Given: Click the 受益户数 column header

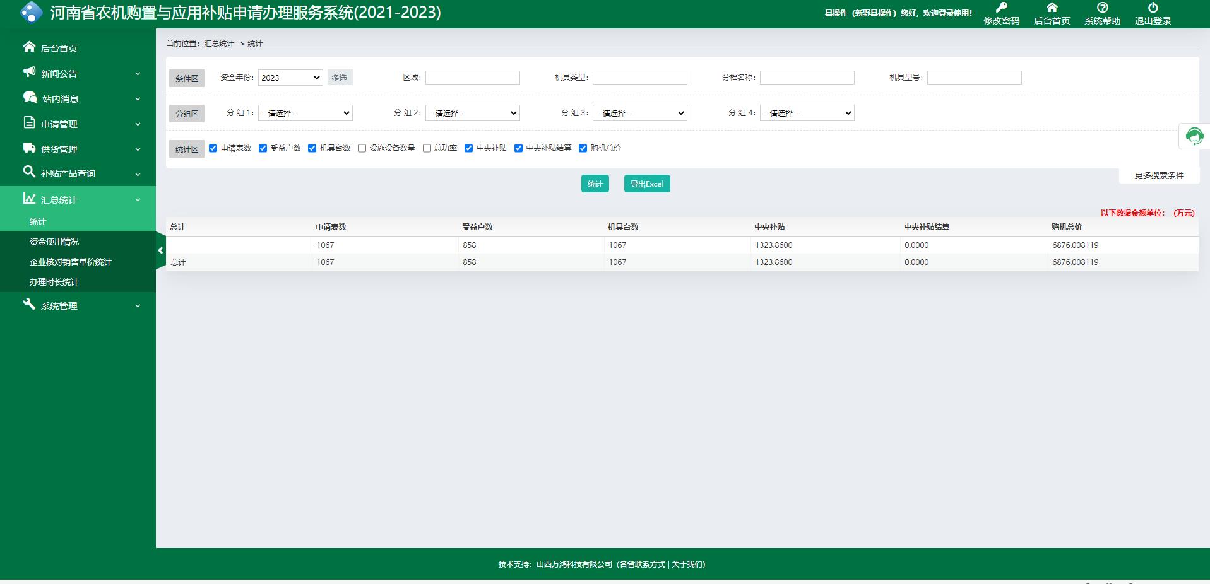Looking at the screenshot, I should click(477, 227).
